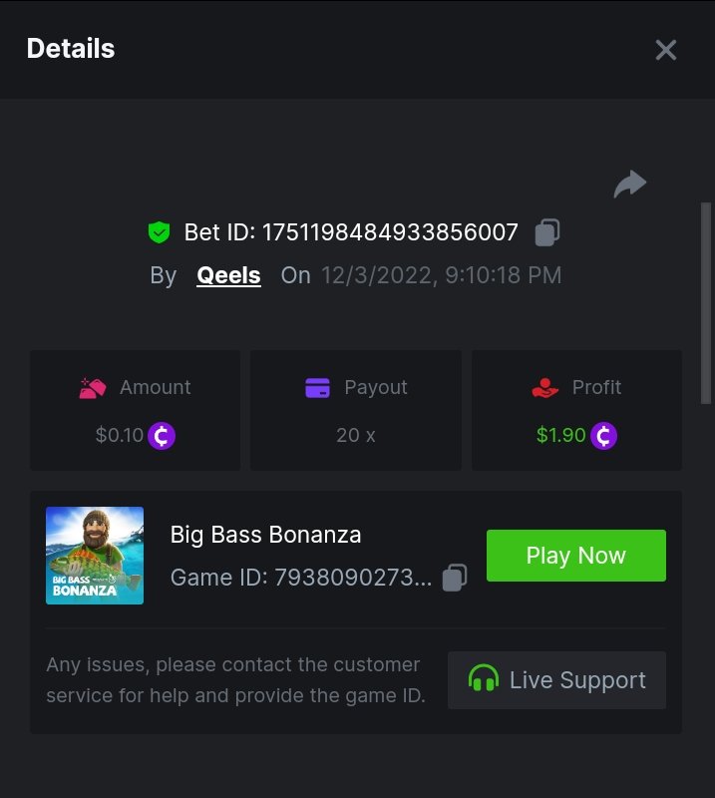Click the Big Bass Bonanza game title

coord(265,535)
